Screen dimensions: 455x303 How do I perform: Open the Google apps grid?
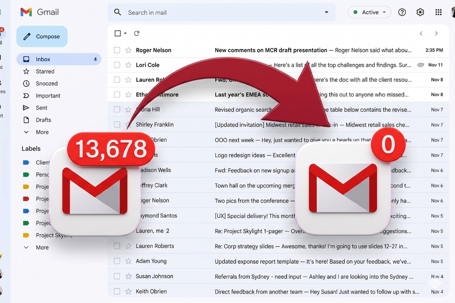pos(438,12)
